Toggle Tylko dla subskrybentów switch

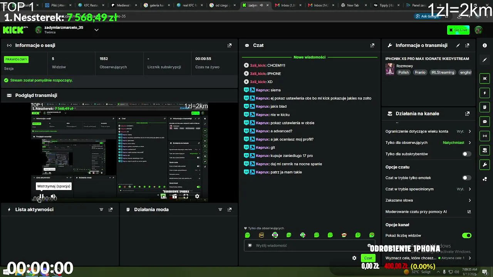pos(466,154)
